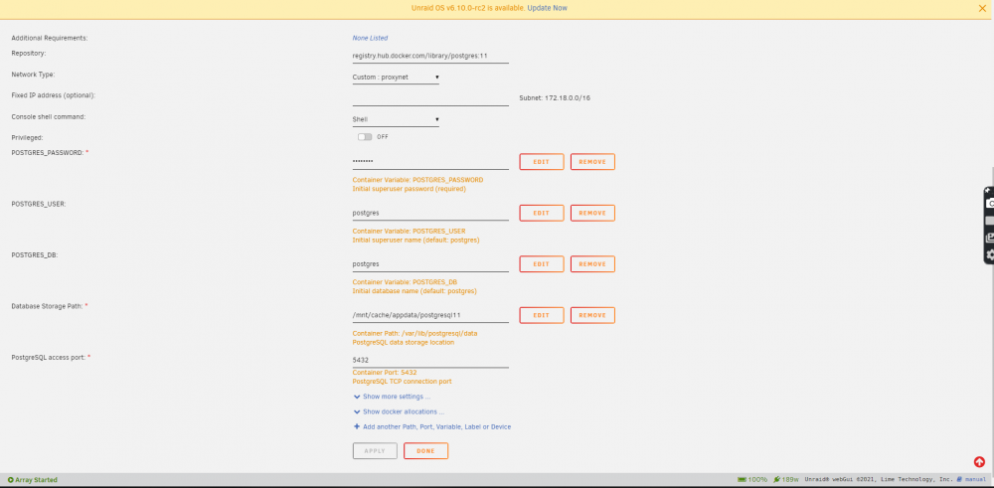Click the Update Now link
994x488 pixels.
547,8
